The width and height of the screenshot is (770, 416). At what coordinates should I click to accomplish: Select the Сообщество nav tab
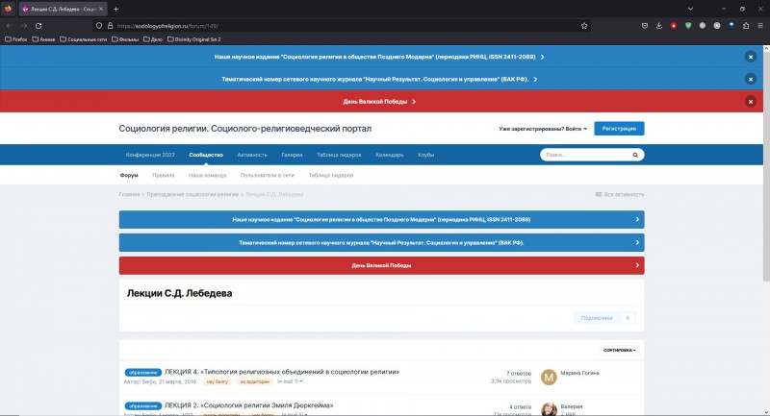tap(206, 155)
